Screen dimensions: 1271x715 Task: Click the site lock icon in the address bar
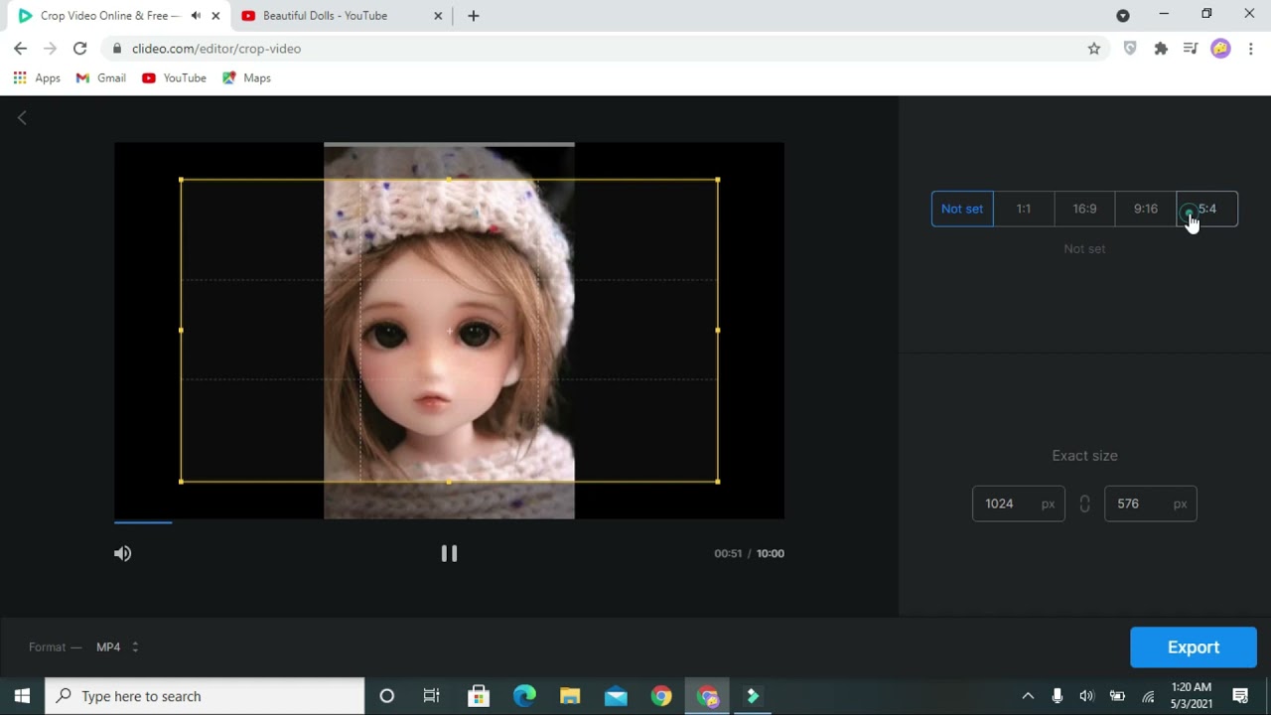[117, 48]
